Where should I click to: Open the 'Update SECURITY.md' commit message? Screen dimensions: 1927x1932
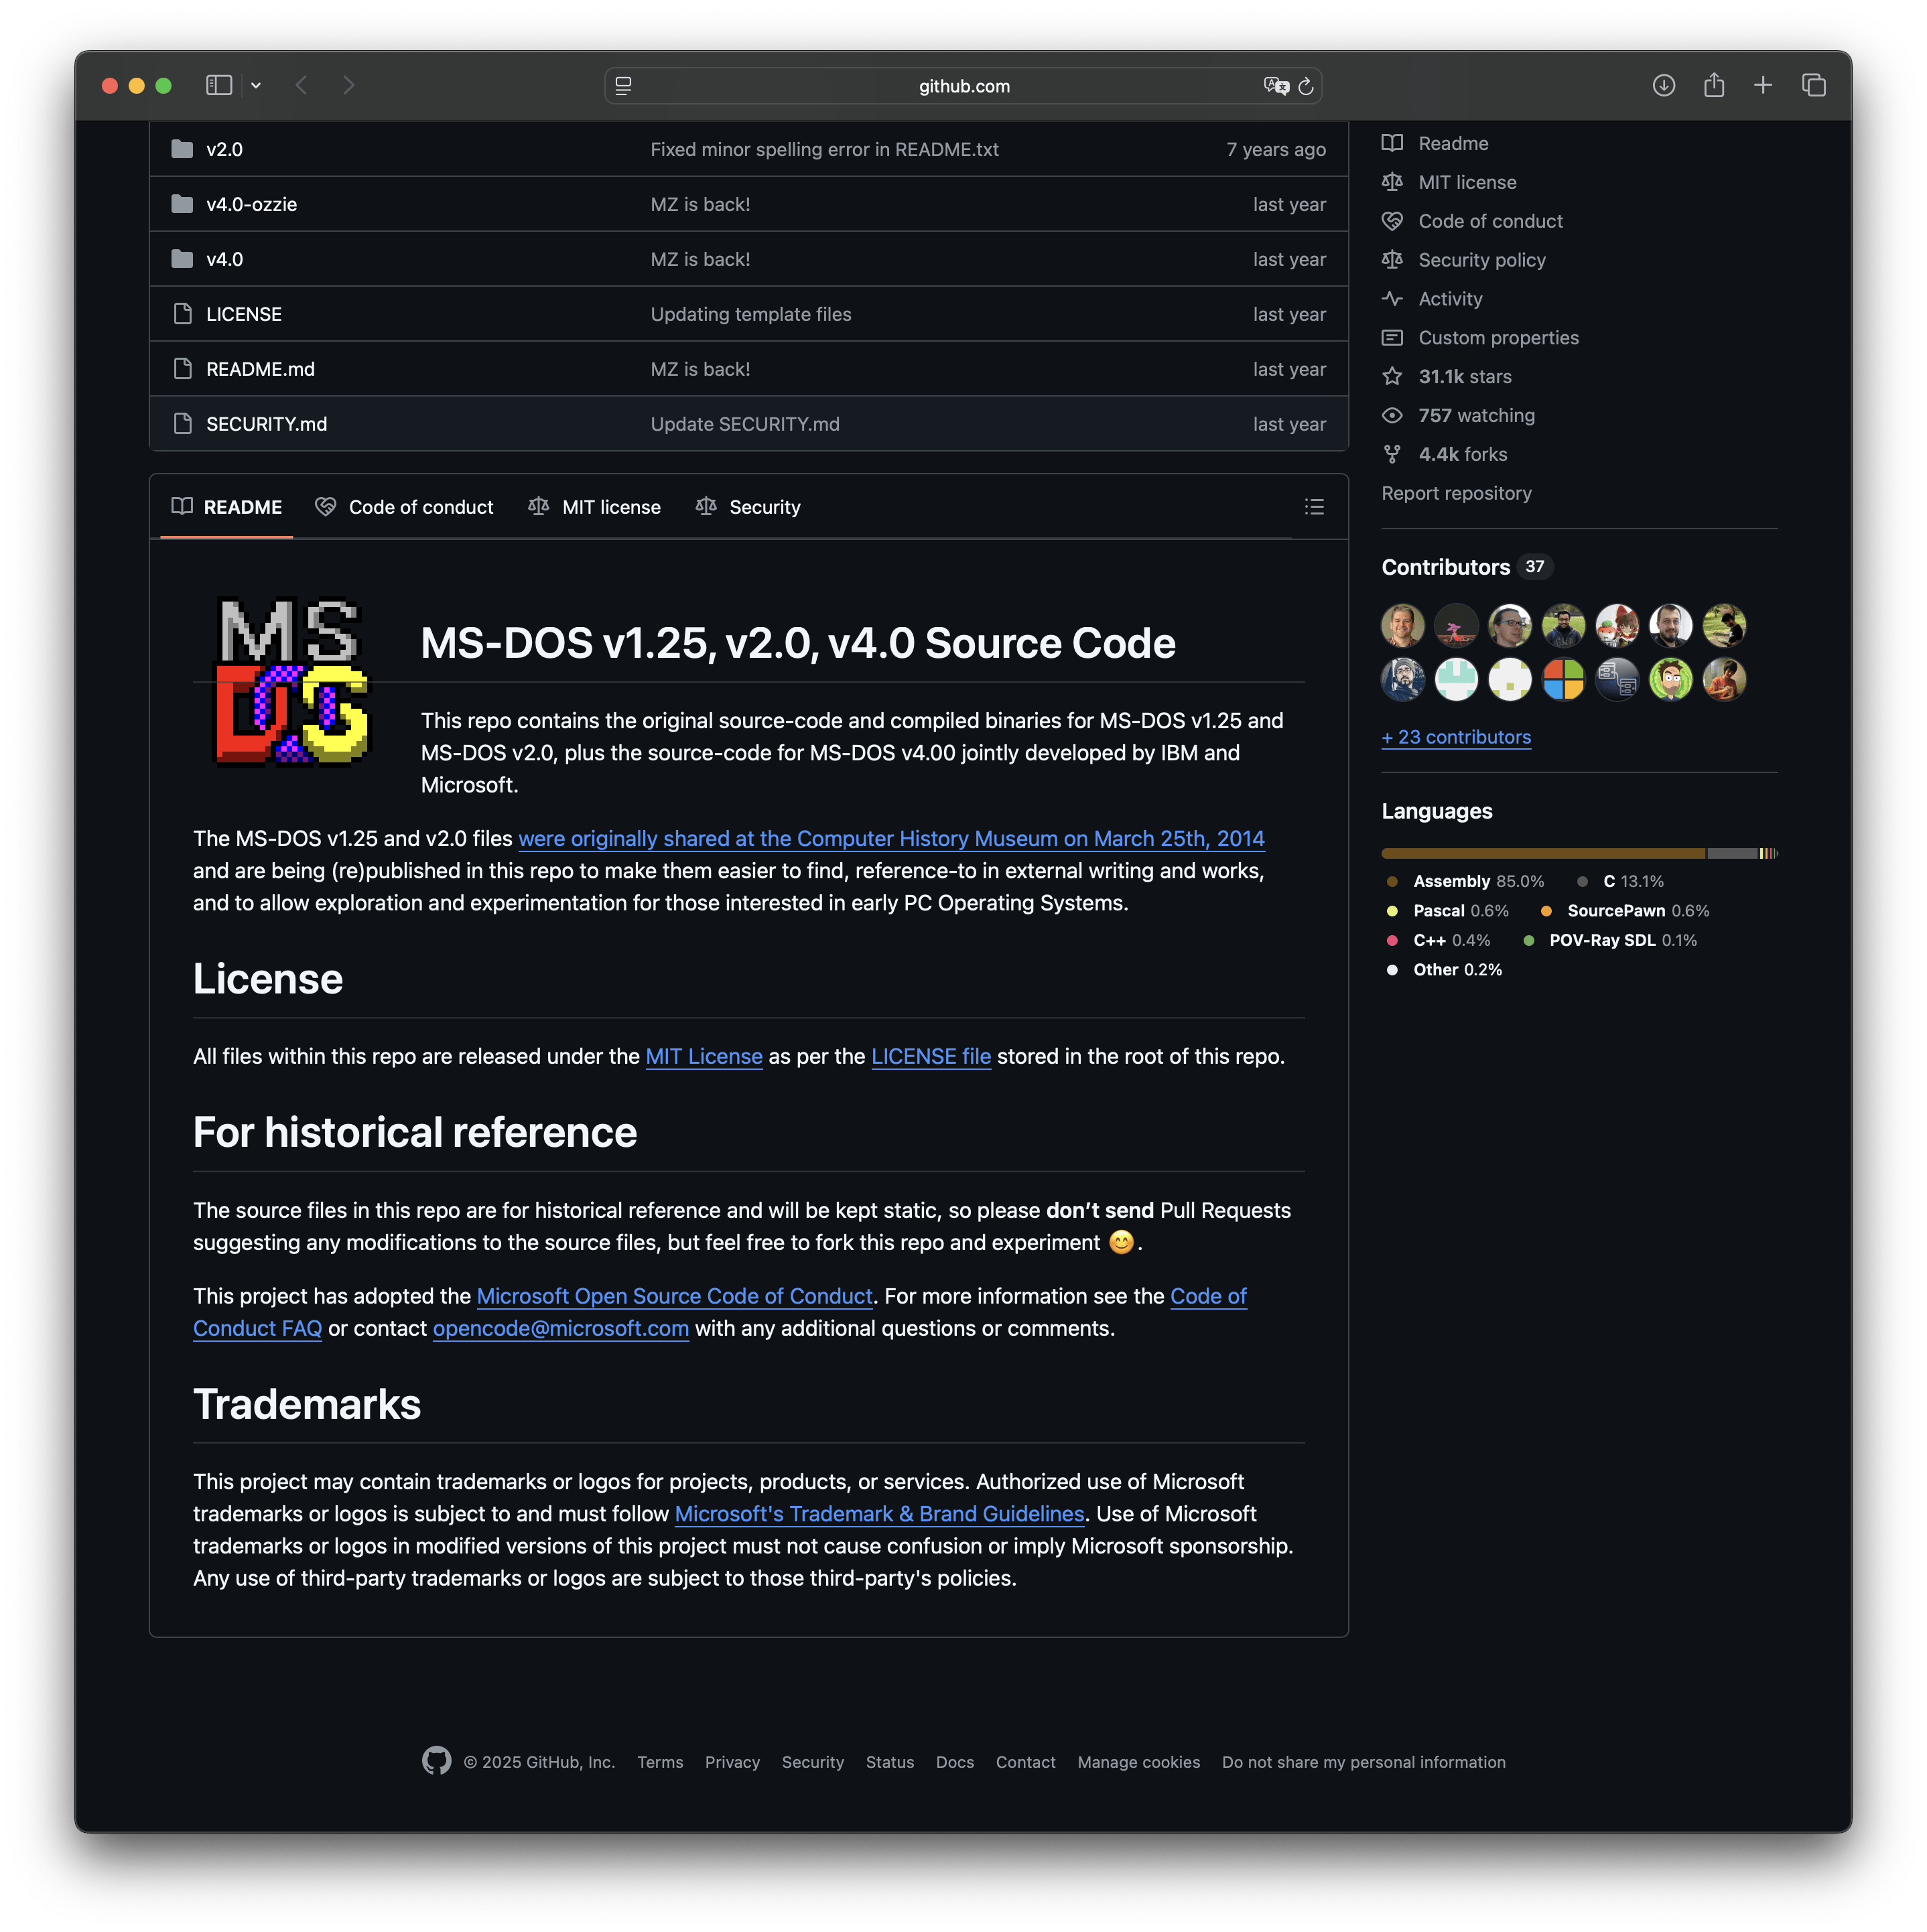pos(745,425)
